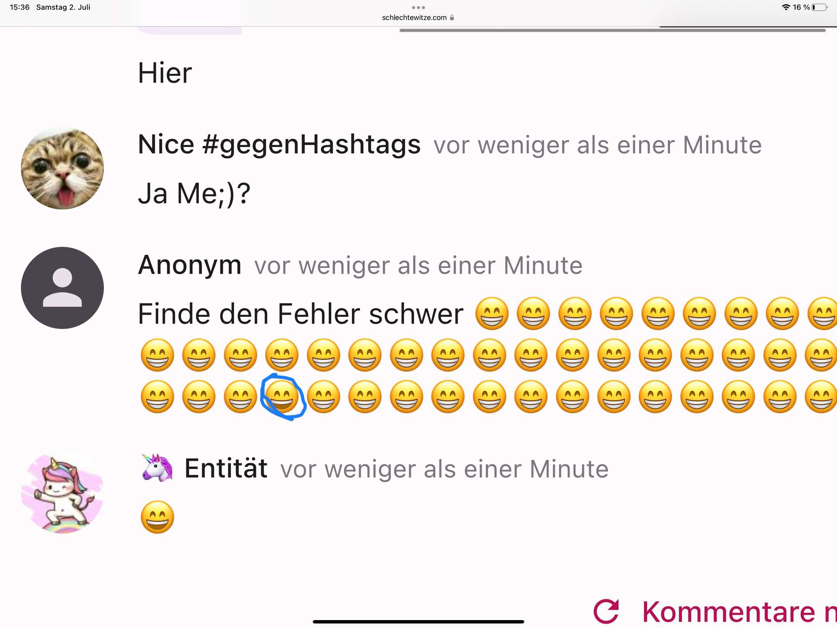Click the unicorn emoji beside Entität
This screenshot has height=628, width=837.
tap(157, 468)
